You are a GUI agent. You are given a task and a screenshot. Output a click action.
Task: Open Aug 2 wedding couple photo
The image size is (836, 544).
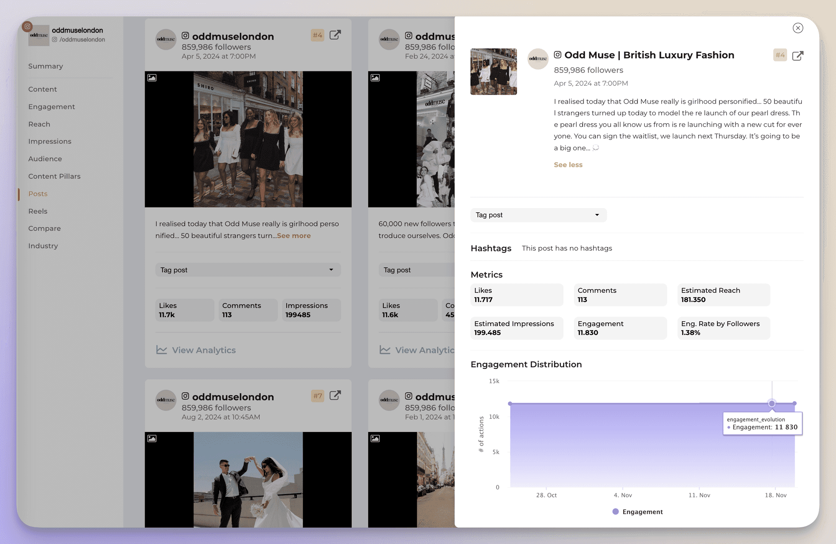[248, 480]
